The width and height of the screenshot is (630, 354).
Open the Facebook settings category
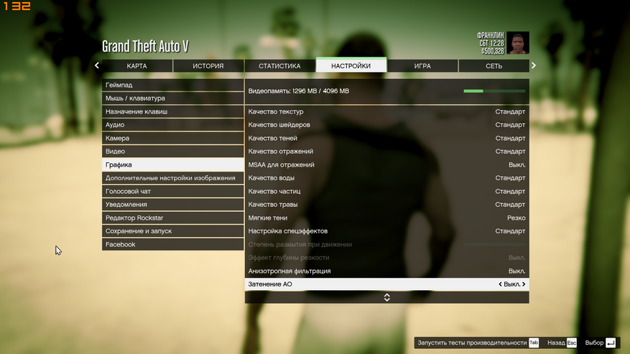[x=173, y=244]
